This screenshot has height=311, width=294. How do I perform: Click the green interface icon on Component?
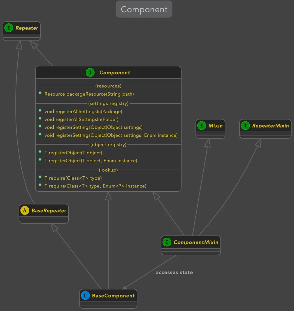(90, 73)
